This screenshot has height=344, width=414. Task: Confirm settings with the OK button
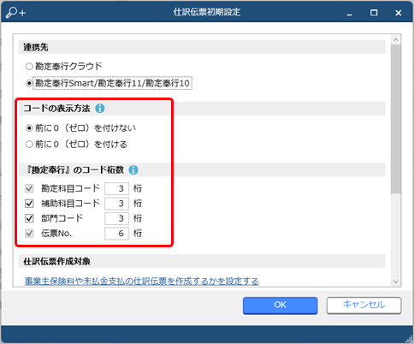(280, 305)
